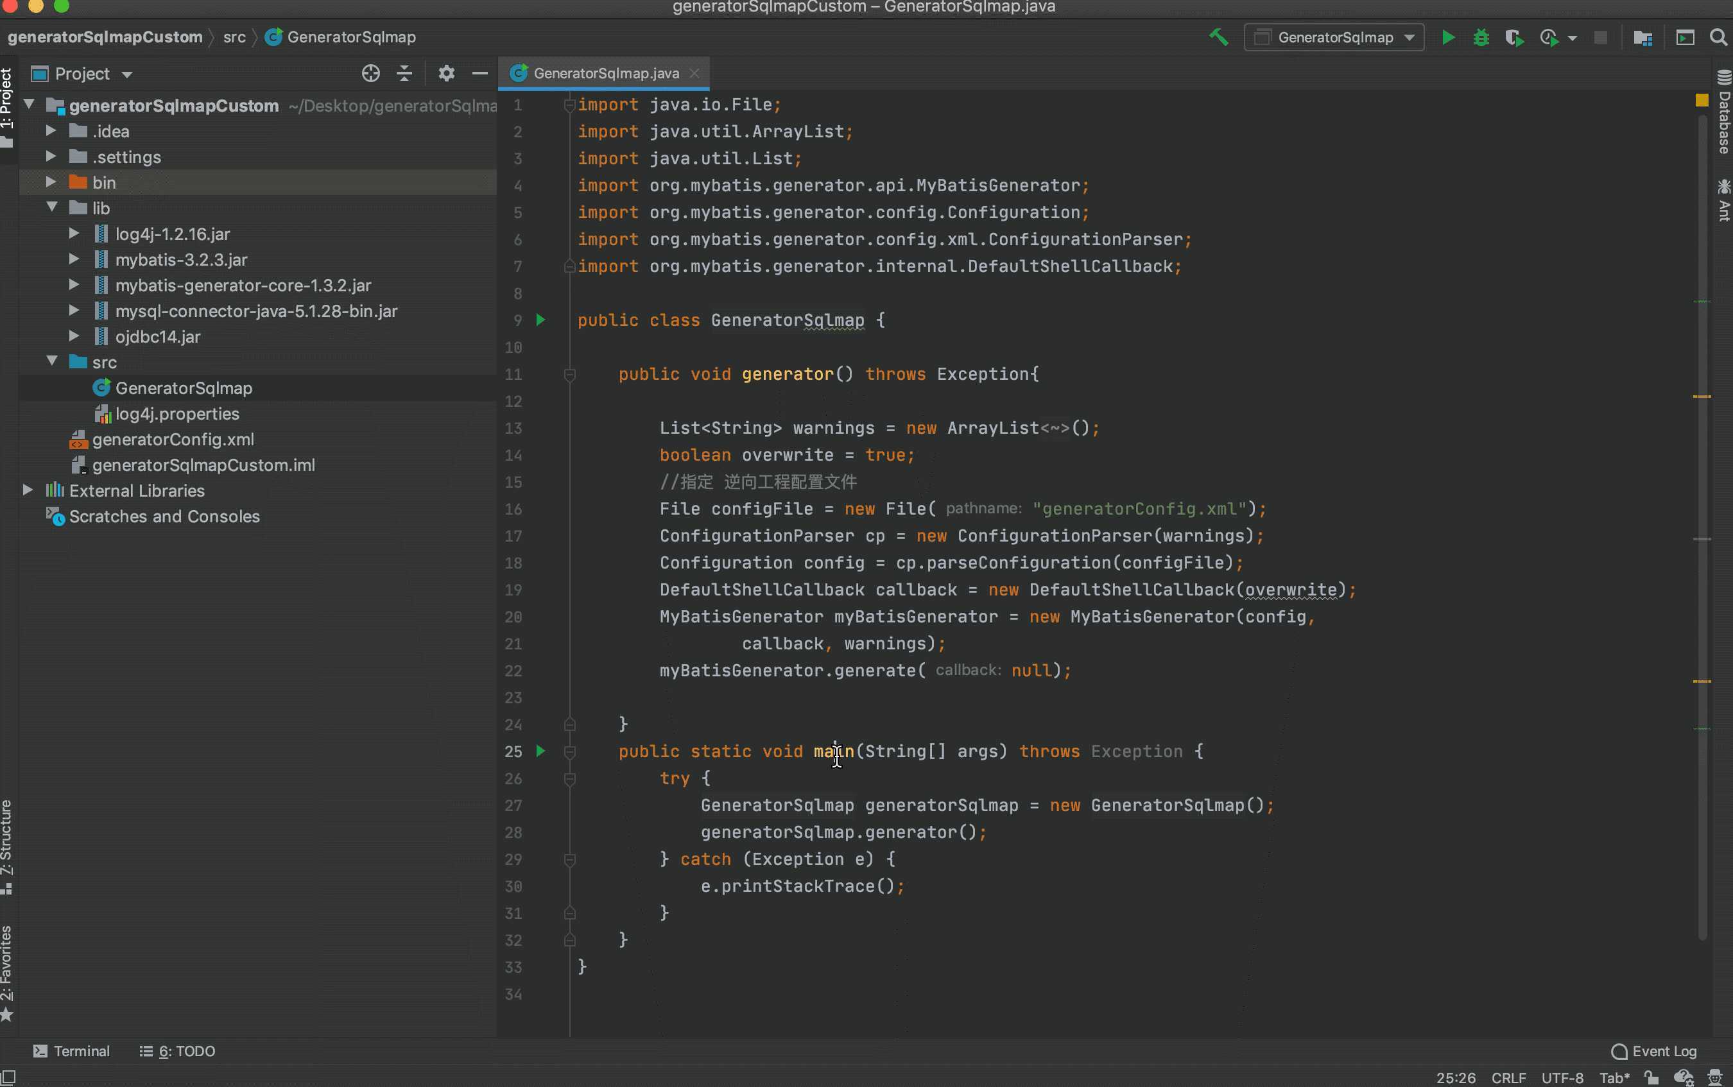Expand the .settings folder
The image size is (1733, 1087).
tap(50, 157)
